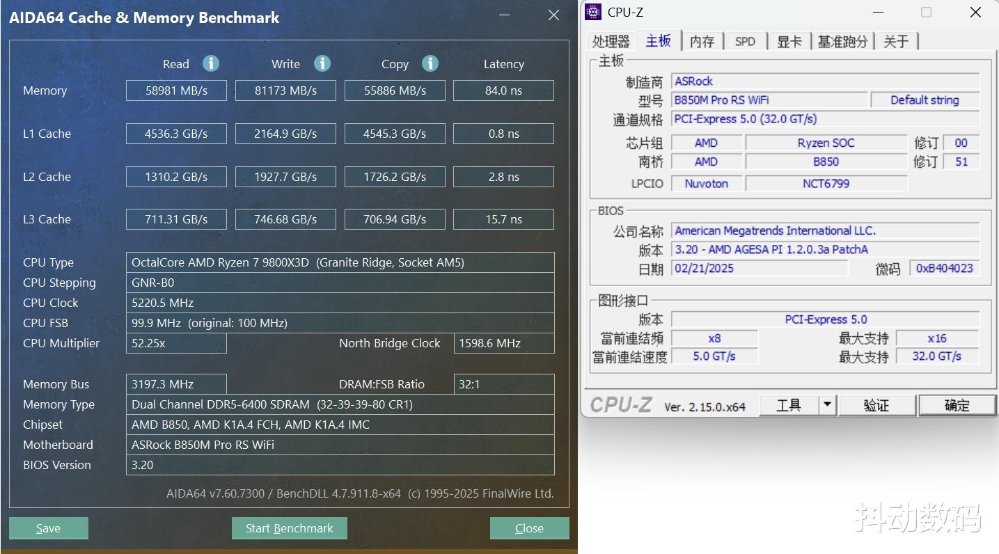Click the Memory Bus value 3197.3 MHz

176,384
